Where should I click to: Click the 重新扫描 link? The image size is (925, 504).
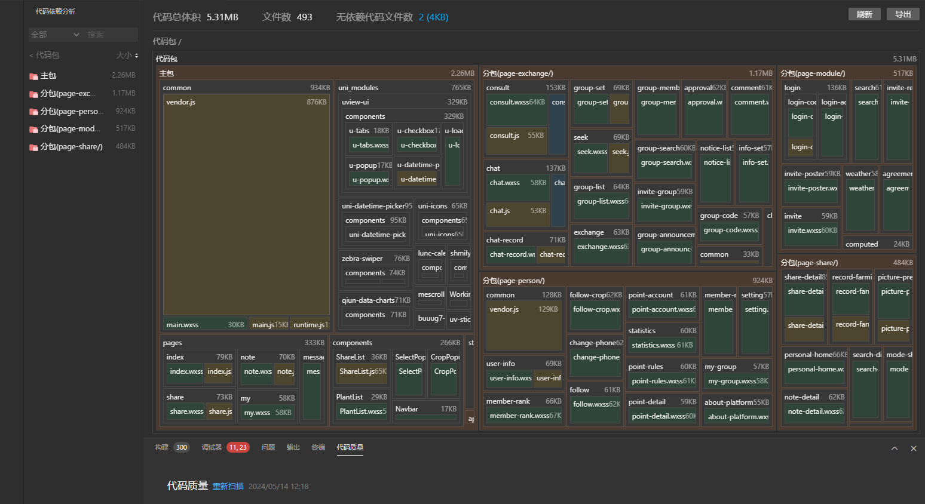[x=228, y=487]
